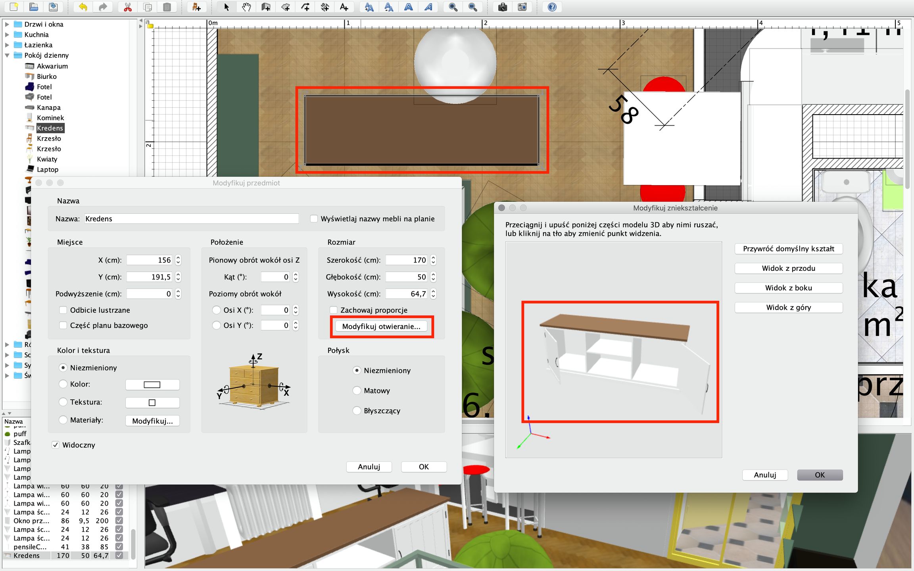Select the Matowy radio button

pos(357,391)
